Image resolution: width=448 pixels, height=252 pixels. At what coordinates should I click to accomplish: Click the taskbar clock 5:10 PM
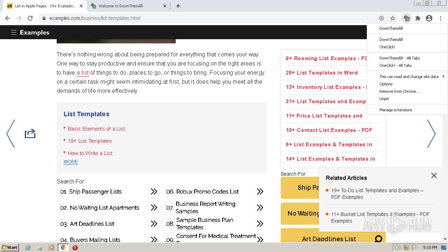point(430,247)
